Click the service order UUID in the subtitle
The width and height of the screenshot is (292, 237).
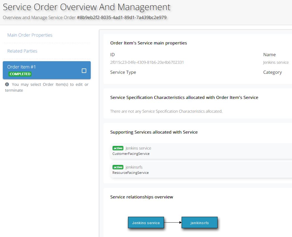click(122, 17)
